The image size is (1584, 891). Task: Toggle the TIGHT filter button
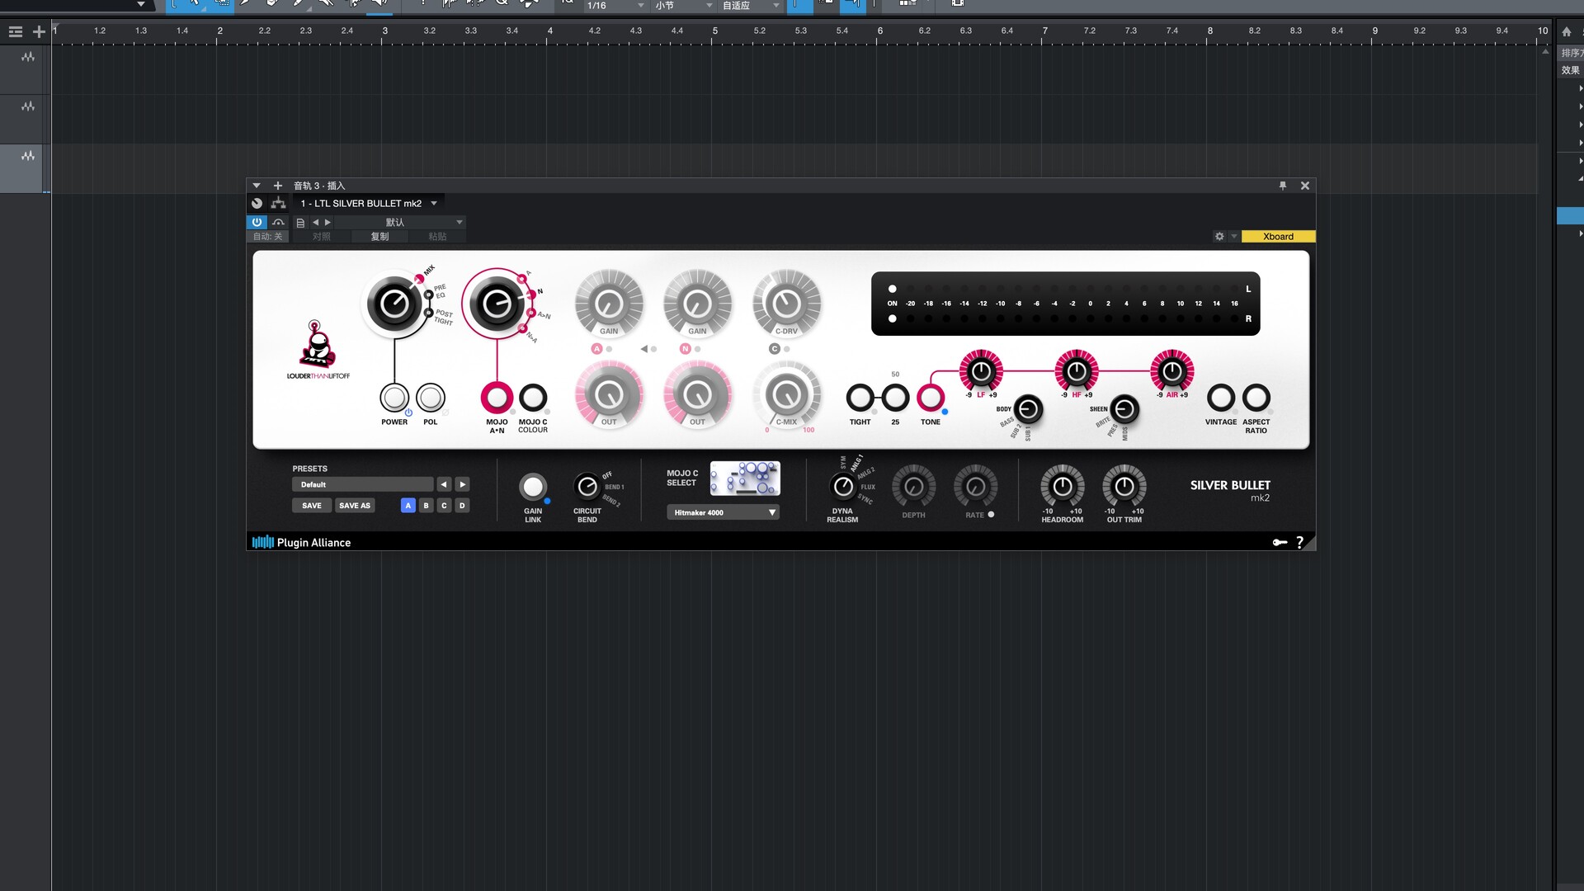[860, 398]
